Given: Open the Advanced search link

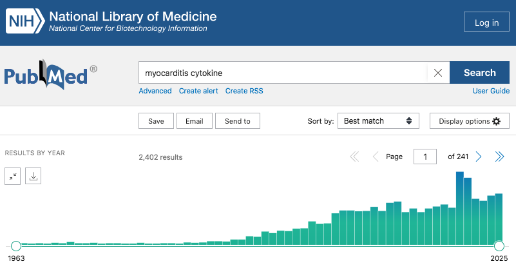Looking at the screenshot, I should point(155,91).
